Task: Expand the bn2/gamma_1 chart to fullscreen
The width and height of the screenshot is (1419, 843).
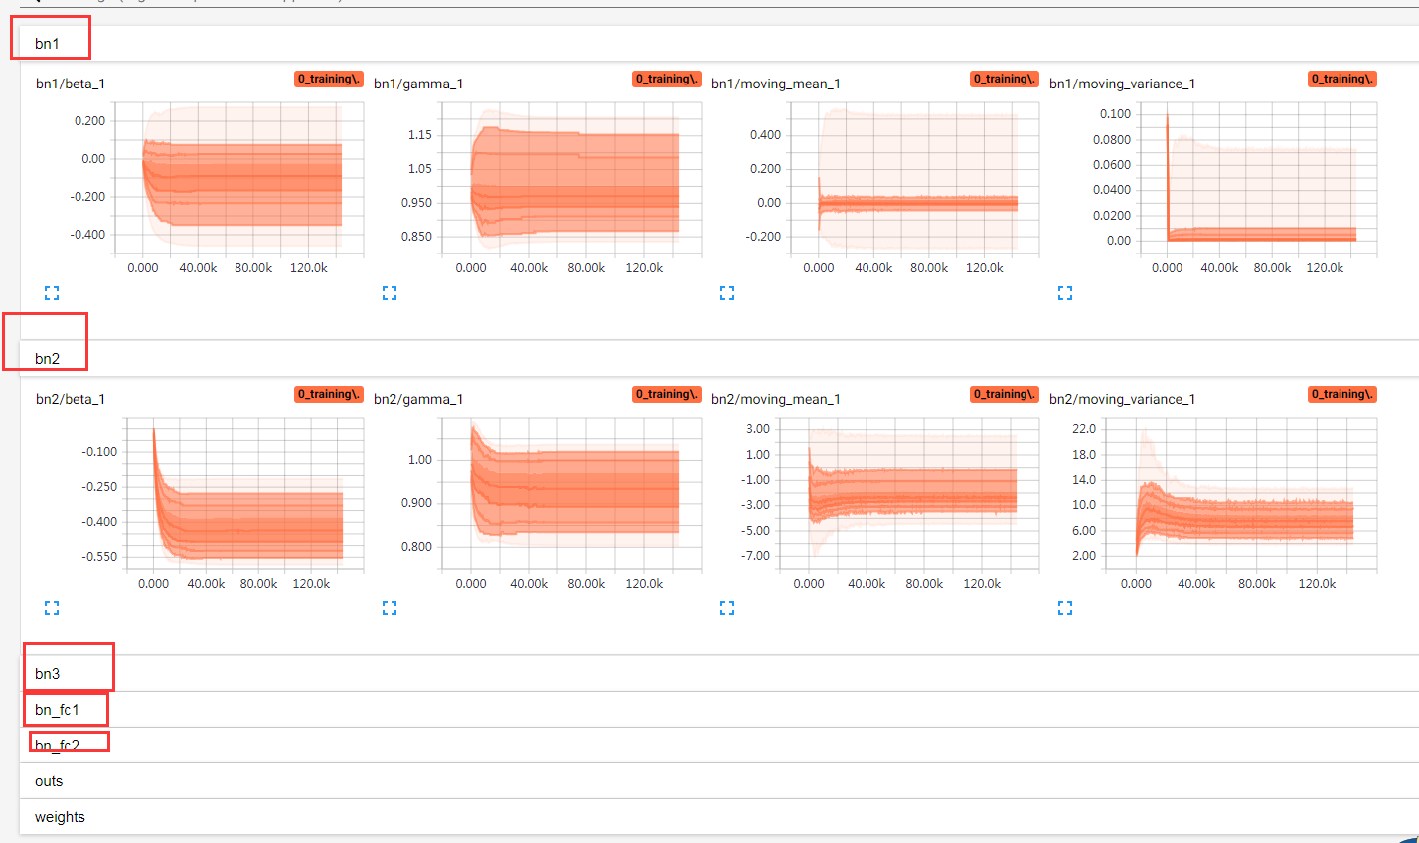Action: [390, 607]
